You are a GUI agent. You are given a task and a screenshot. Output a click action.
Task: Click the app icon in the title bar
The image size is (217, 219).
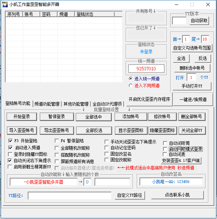pyautogui.click(x=5, y=5)
